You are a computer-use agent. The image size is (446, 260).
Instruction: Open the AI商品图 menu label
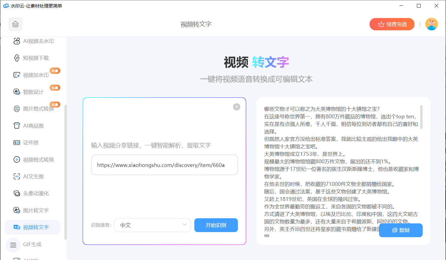pyautogui.click(x=33, y=126)
